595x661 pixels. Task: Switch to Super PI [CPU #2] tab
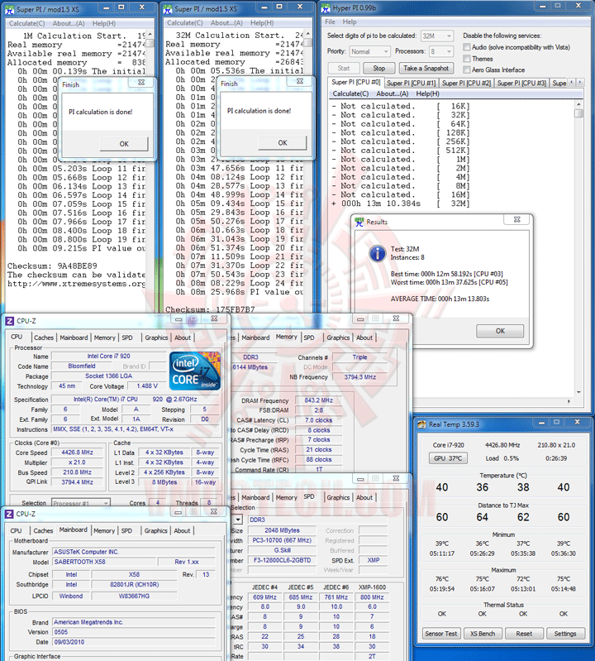(466, 83)
